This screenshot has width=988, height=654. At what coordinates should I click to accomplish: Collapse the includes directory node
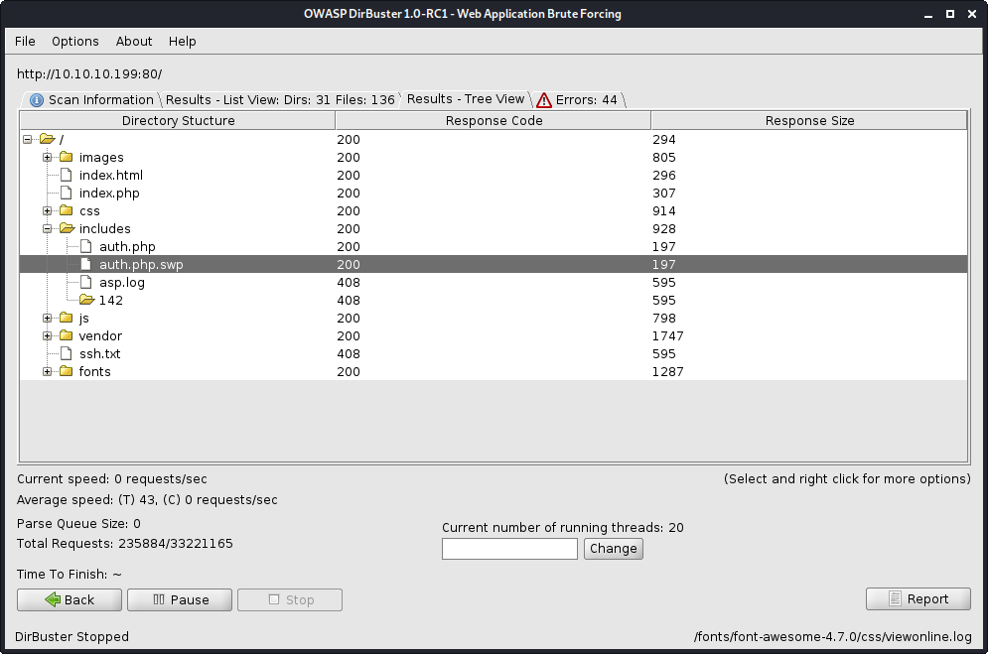point(47,228)
